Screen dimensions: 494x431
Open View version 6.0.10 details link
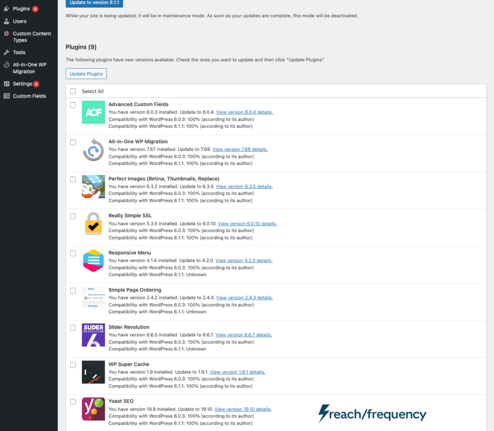(x=247, y=223)
